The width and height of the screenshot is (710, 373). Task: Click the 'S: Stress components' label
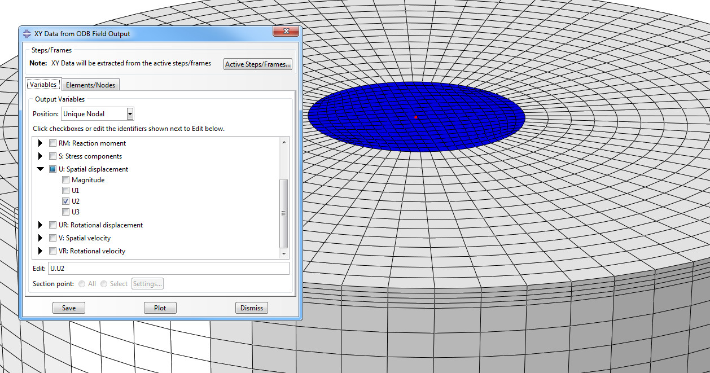[90, 156]
